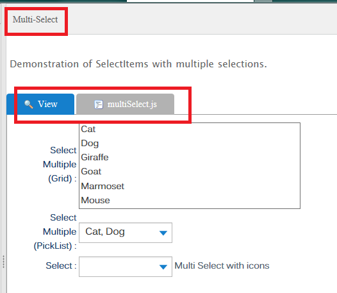Expand the PickList dropdown arrow

point(163,233)
